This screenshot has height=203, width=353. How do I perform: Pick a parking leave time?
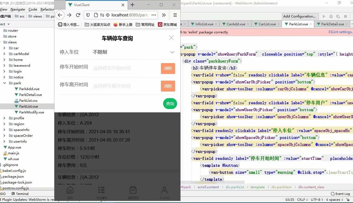click(x=112, y=86)
